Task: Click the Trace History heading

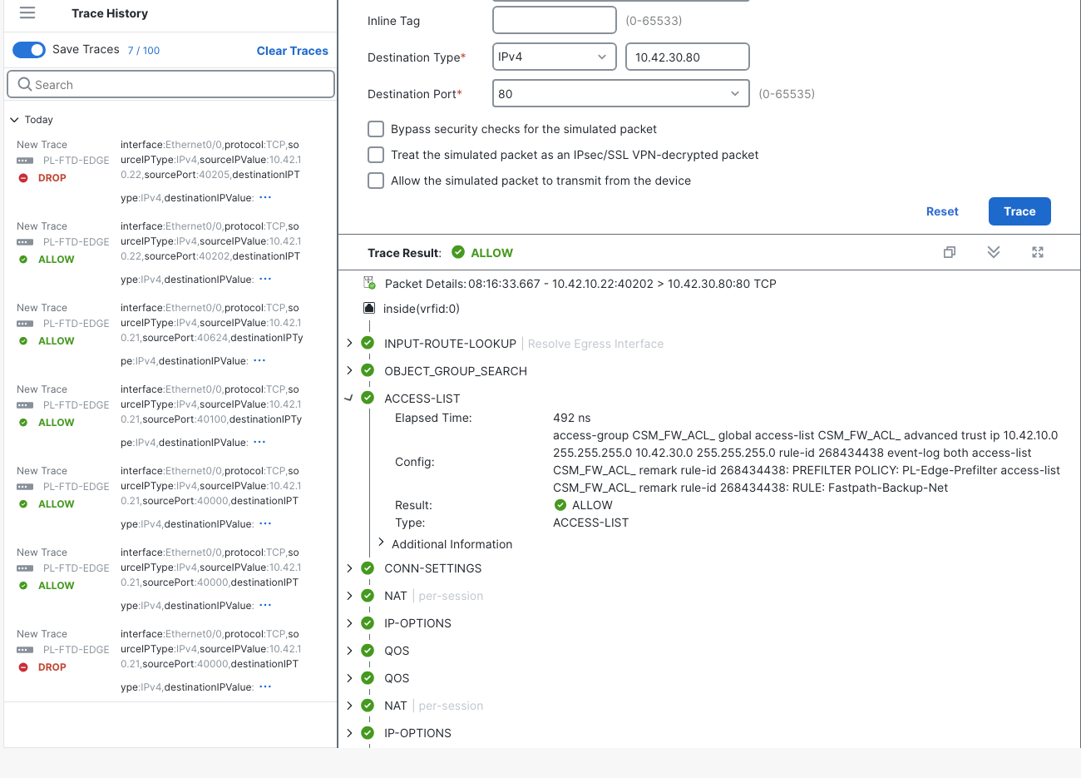Action: 110,13
